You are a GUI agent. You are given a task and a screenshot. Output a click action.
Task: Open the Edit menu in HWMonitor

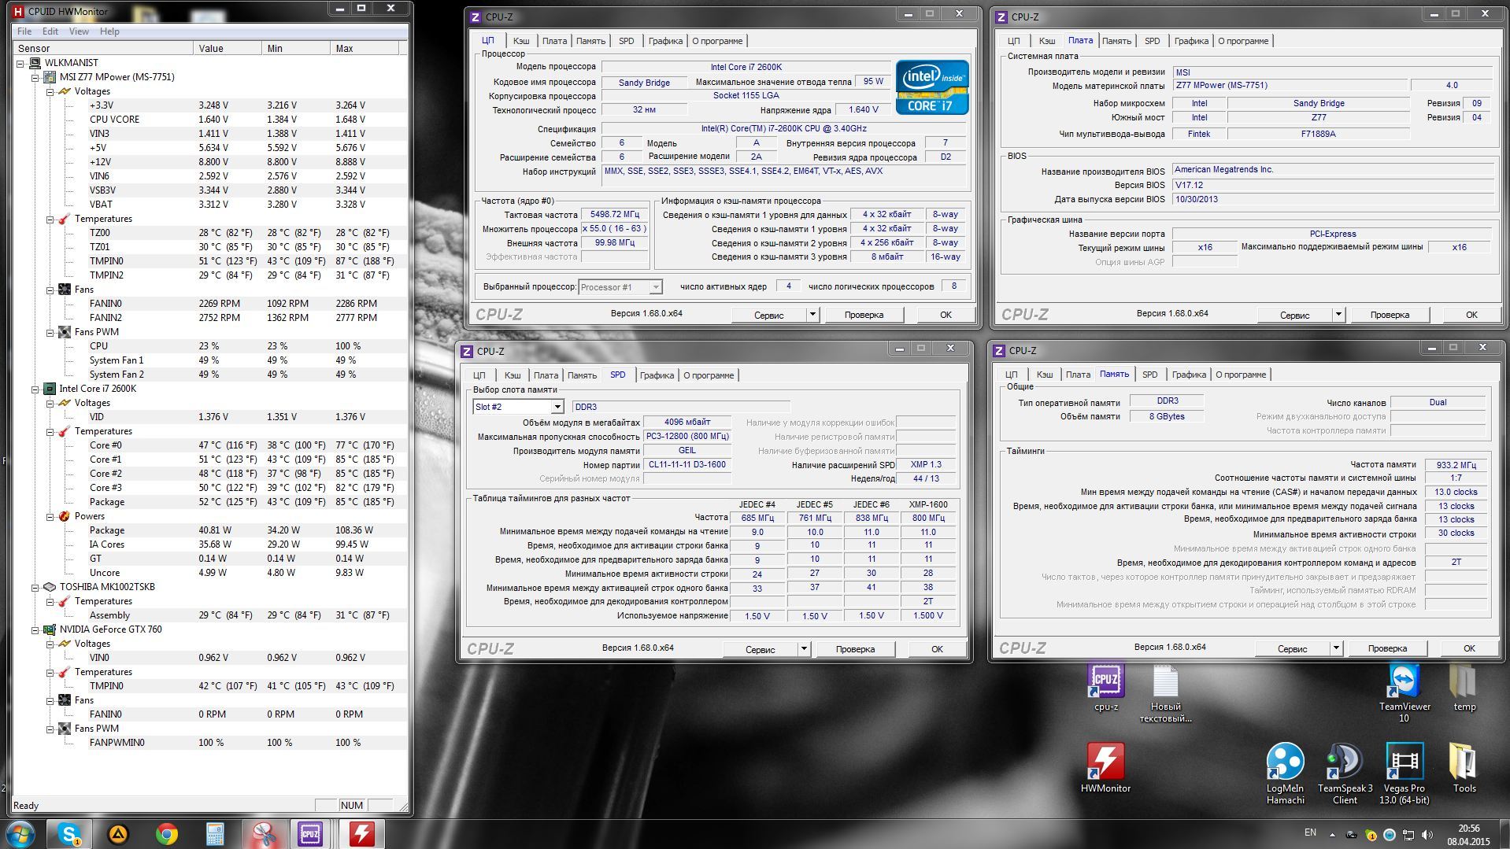point(50,31)
